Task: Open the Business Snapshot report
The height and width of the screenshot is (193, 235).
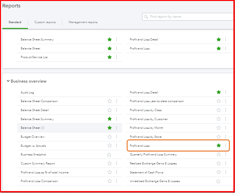Action: pyautogui.click(x=33, y=154)
